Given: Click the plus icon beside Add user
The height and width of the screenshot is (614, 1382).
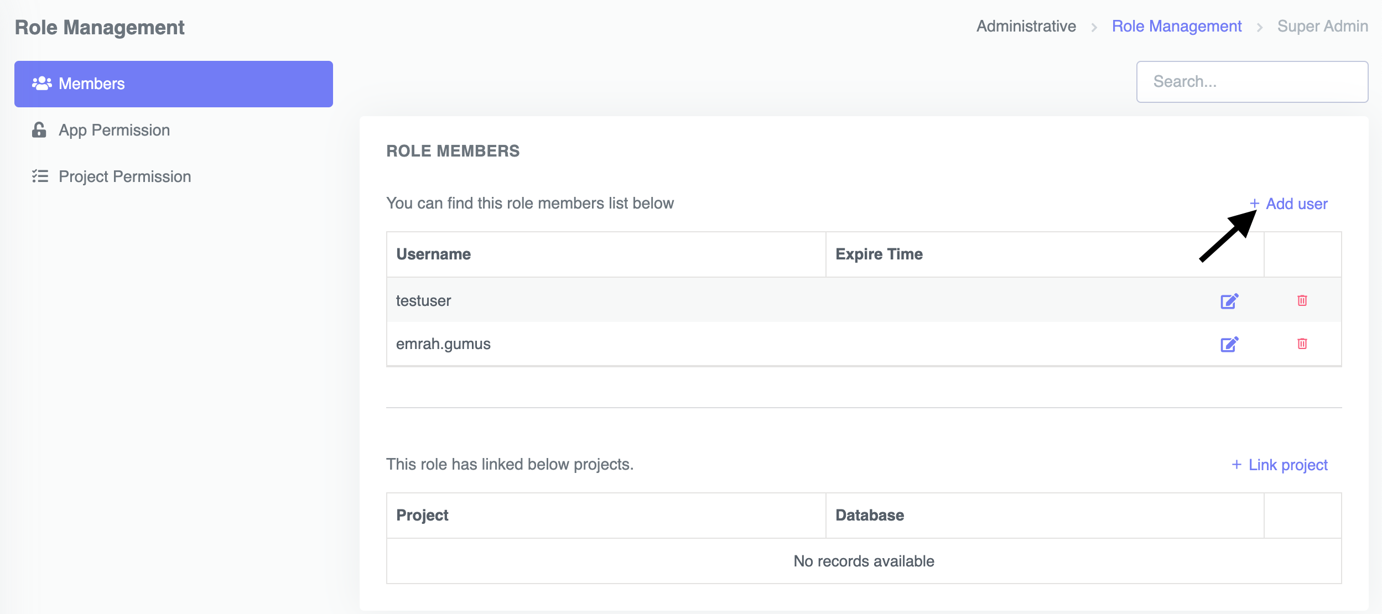Looking at the screenshot, I should [1254, 204].
